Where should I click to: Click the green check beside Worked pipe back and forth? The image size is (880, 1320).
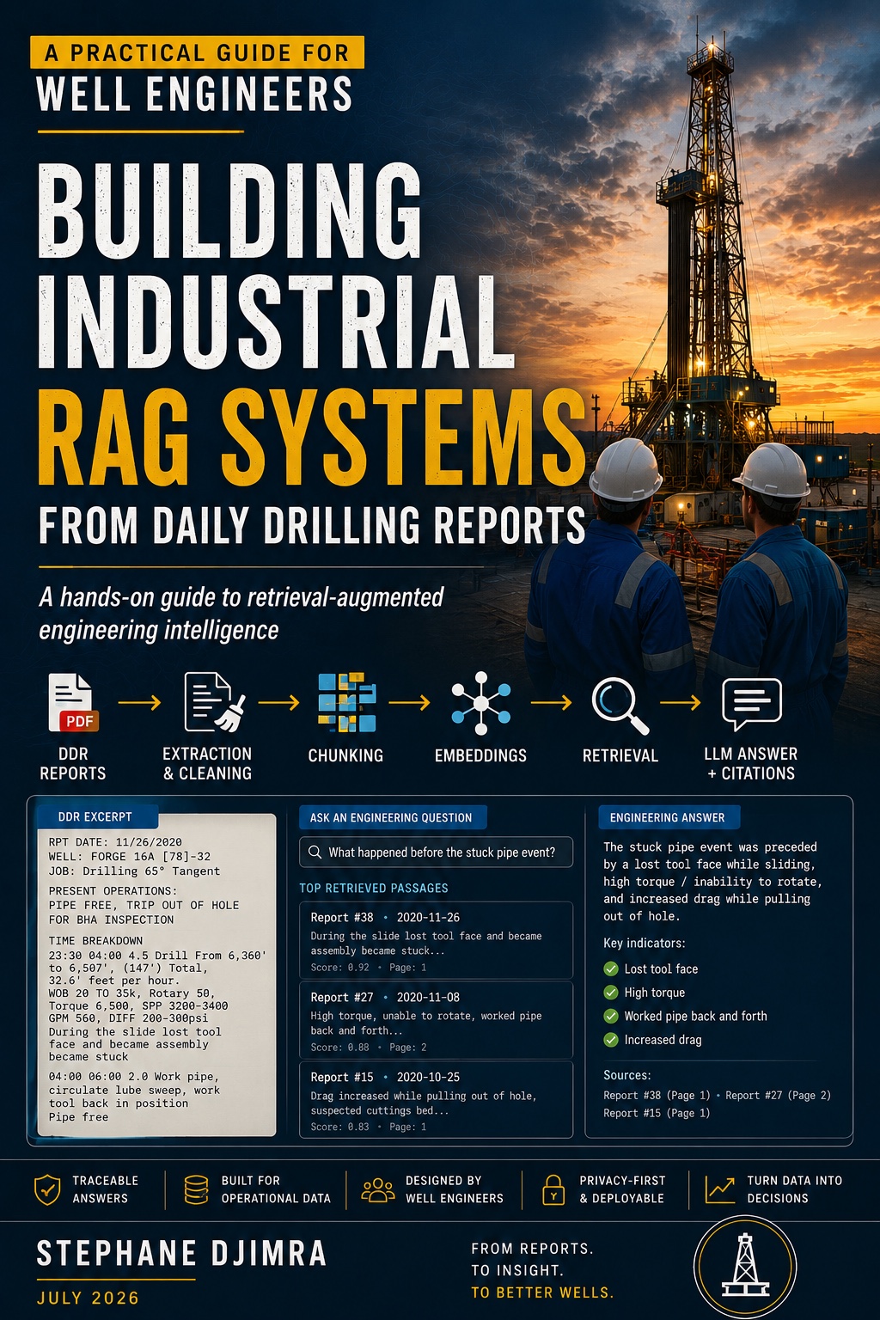[x=611, y=1016]
